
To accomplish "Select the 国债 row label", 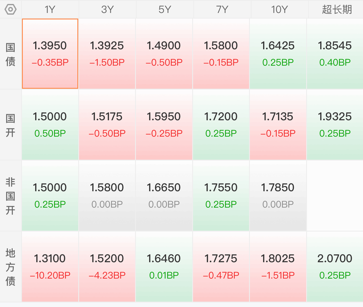I will coord(10,54).
